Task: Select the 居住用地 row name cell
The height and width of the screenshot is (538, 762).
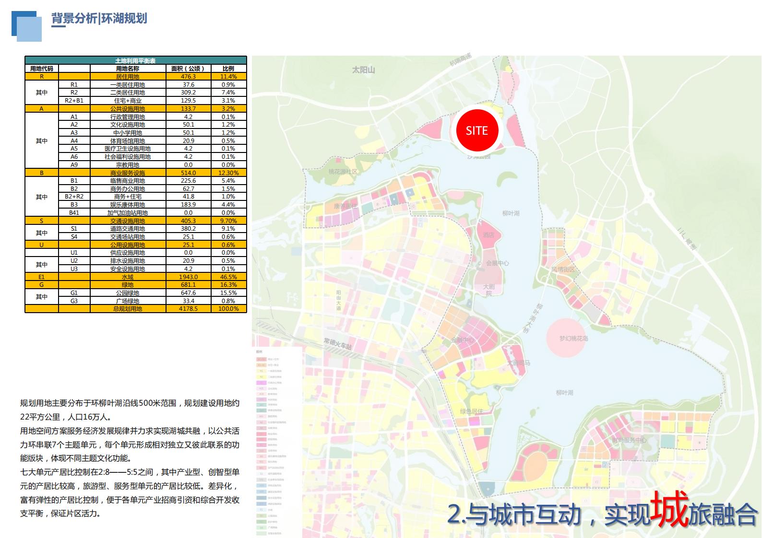Action: tap(128, 77)
